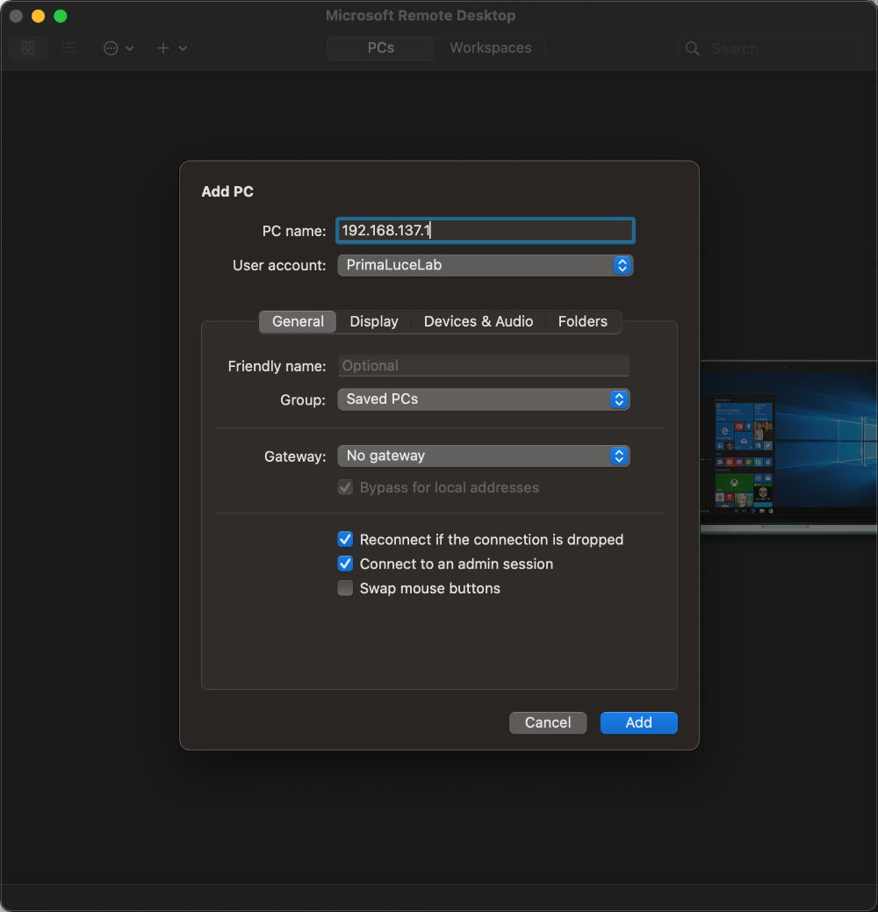Open the User account dropdown
The height and width of the screenshot is (912, 878).
pyautogui.click(x=486, y=265)
